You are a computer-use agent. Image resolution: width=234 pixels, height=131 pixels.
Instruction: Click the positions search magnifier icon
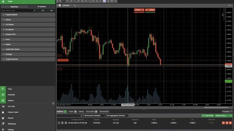(x=82, y=116)
